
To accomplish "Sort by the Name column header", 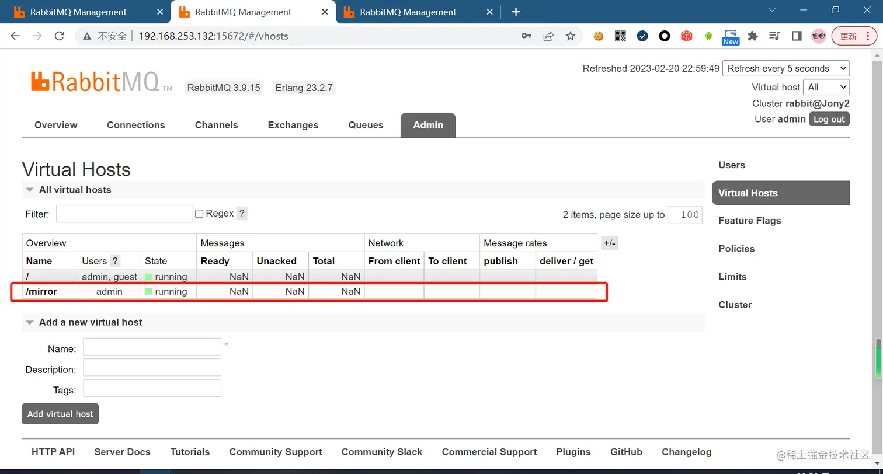I will (x=39, y=261).
